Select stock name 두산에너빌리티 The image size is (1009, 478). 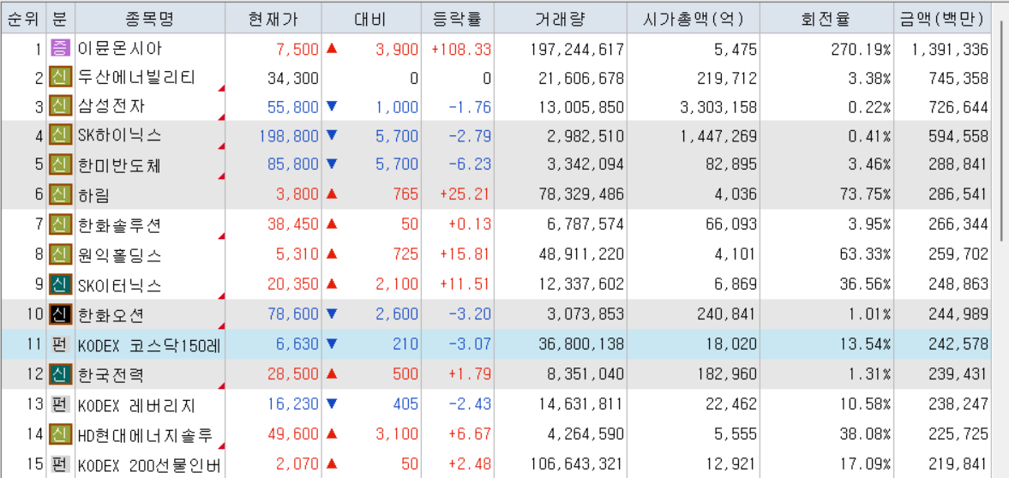pos(135,78)
